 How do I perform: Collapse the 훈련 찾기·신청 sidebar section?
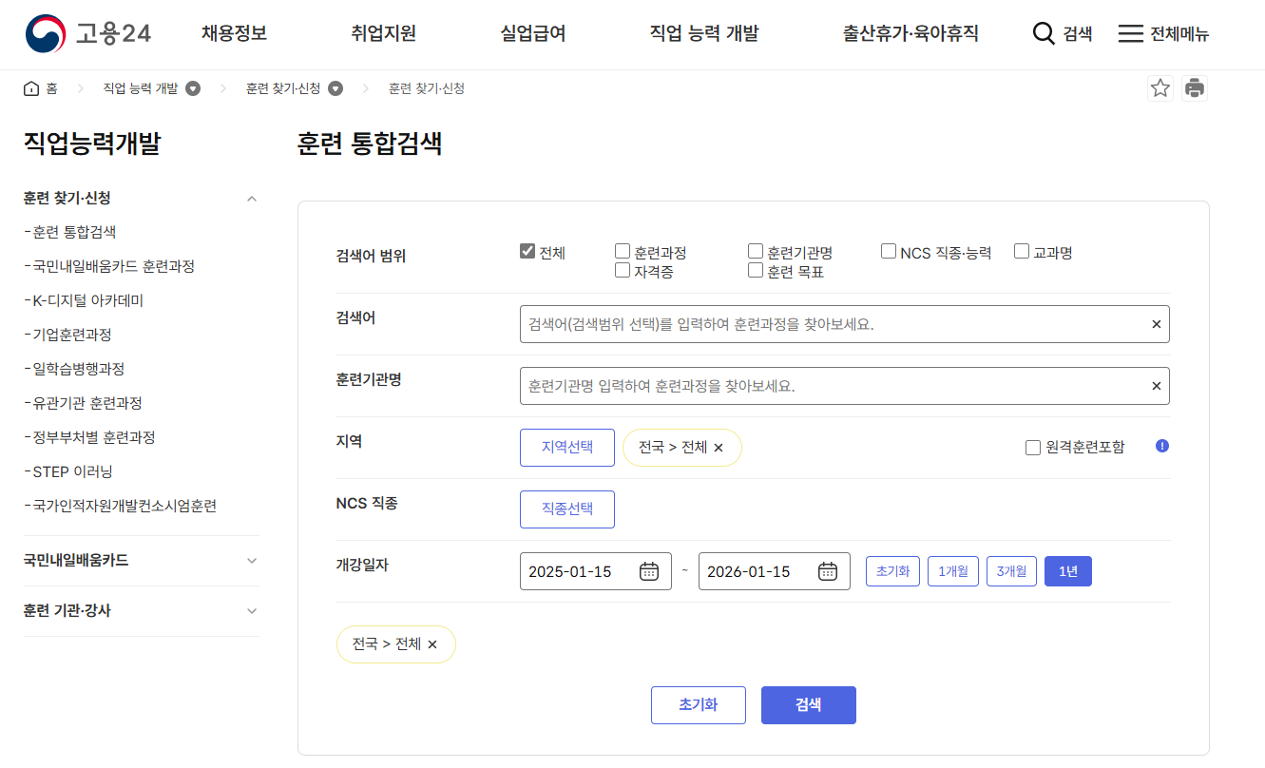(x=251, y=198)
